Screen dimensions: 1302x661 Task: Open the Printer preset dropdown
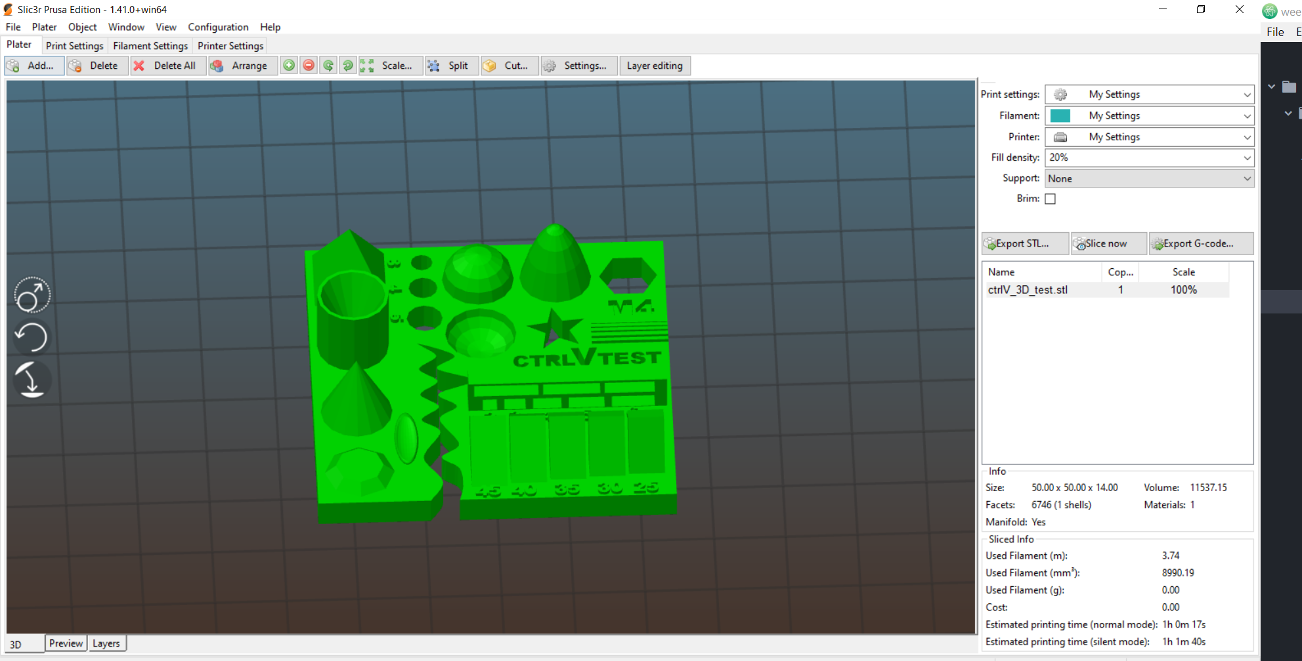coord(1149,137)
